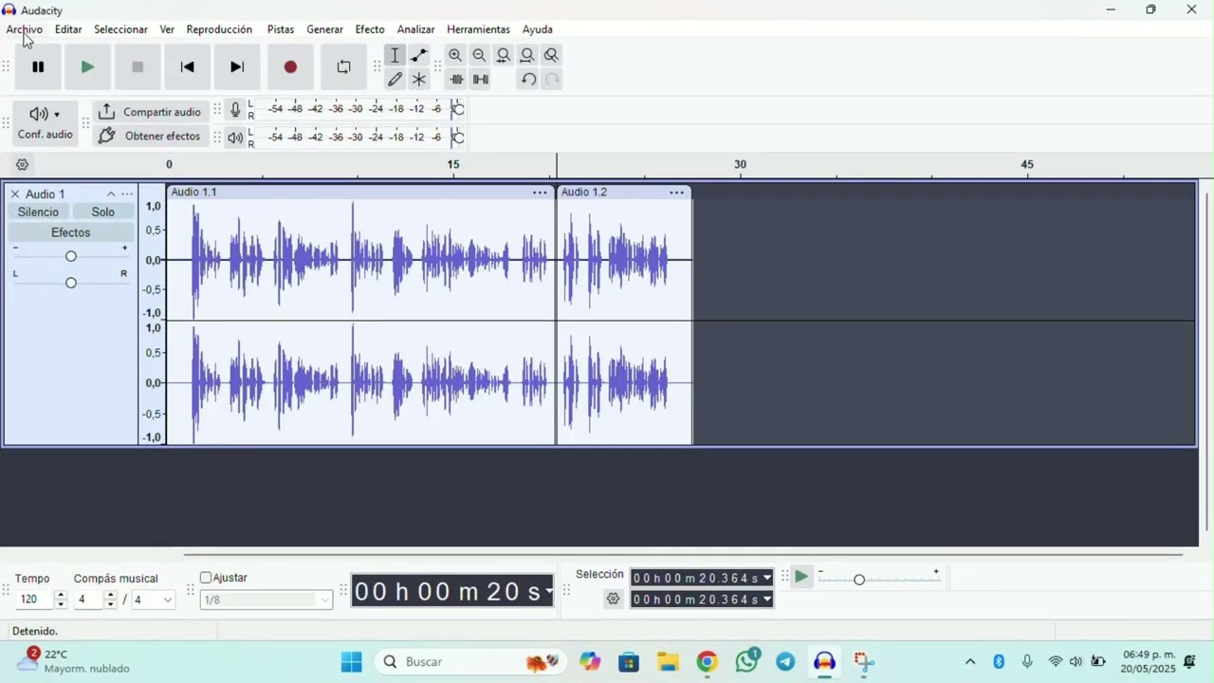Image resolution: width=1214 pixels, height=683 pixels.
Task: Open the Seleccionar menu
Action: (120, 29)
